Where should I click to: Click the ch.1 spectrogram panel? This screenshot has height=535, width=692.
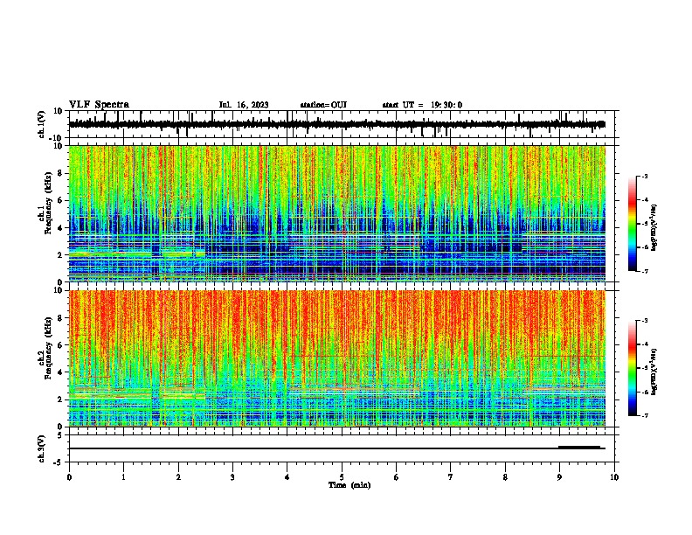(337, 213)
